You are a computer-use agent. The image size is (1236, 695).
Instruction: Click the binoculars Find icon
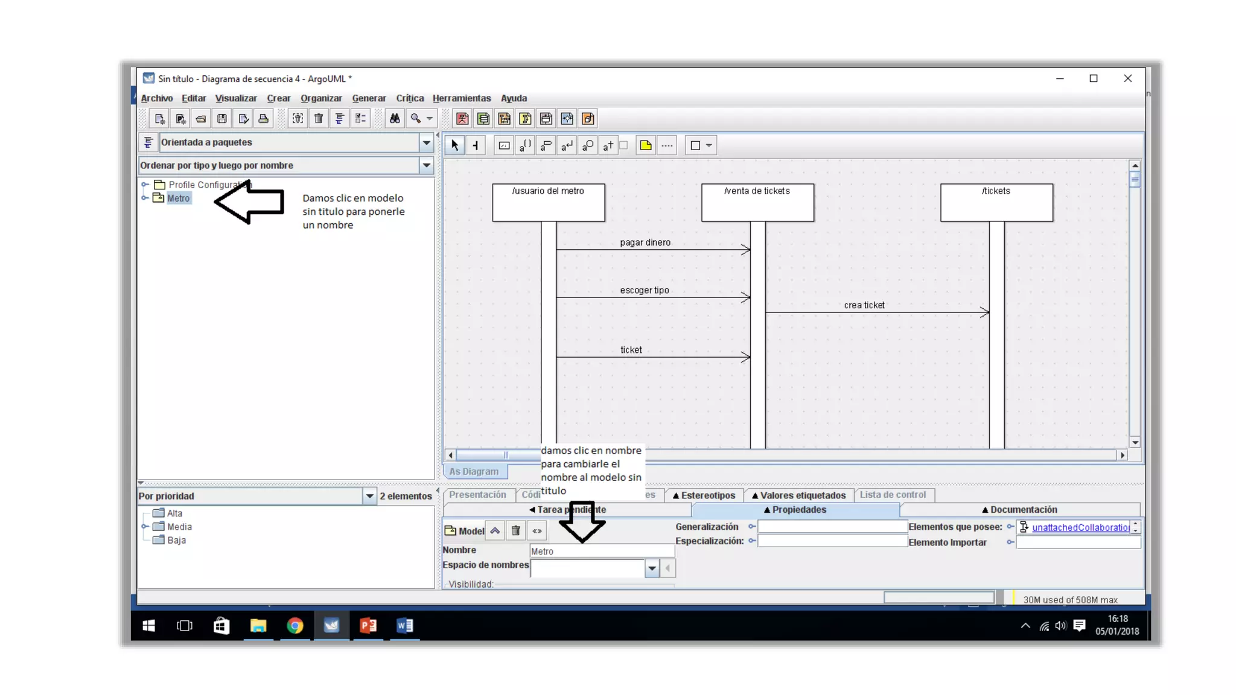coord(395,119)
